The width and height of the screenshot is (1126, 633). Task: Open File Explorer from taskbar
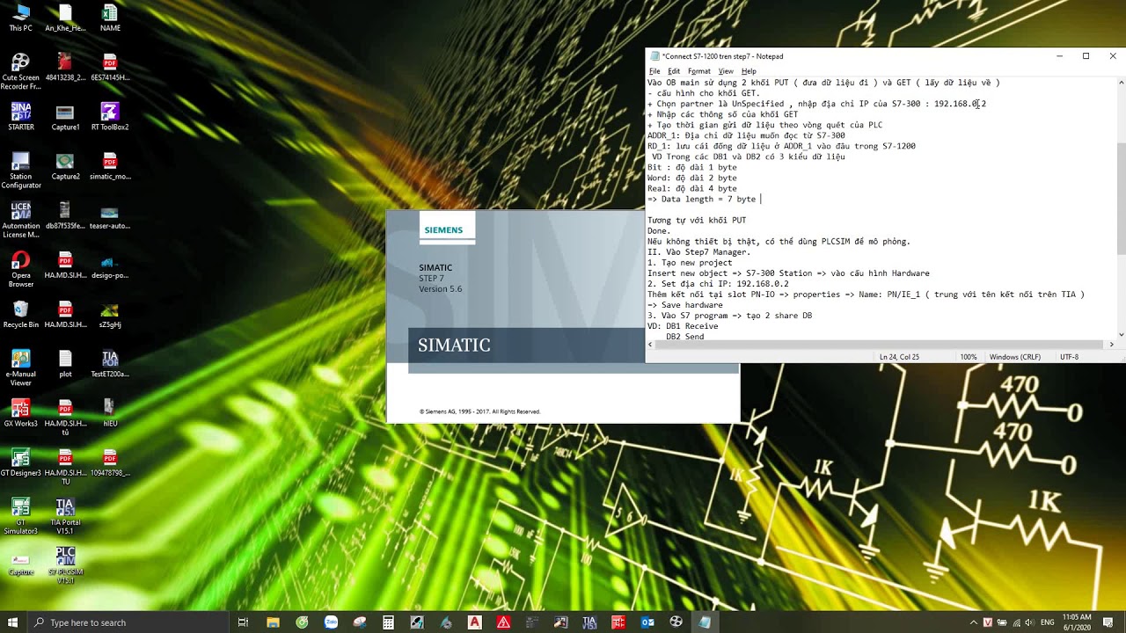click(x=273, y=622)
